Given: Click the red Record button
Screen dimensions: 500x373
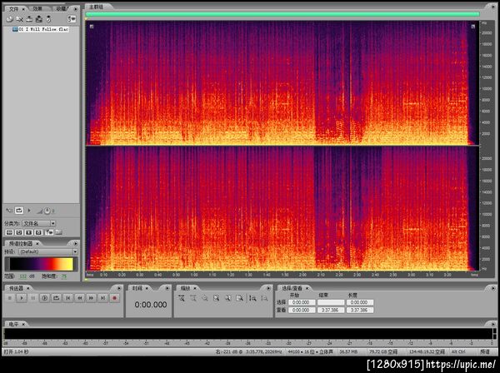Looking at the screenshot, I should (114, 297).
